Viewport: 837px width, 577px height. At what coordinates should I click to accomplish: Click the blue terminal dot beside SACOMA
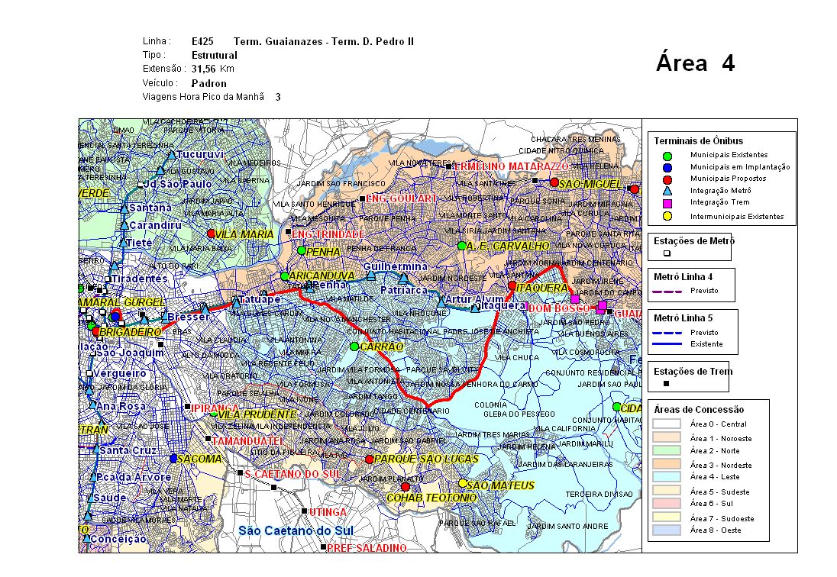(x=173, y=459)
